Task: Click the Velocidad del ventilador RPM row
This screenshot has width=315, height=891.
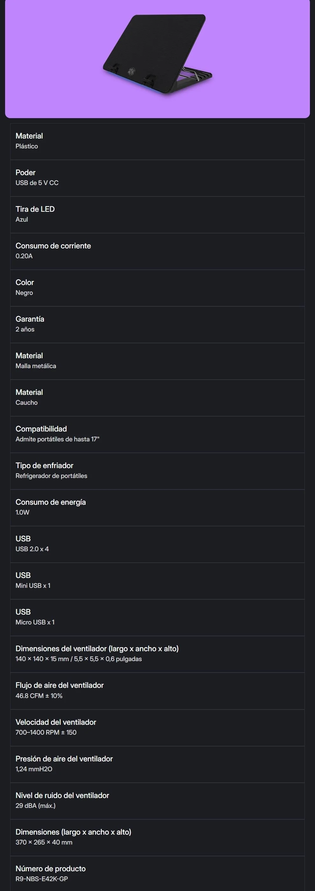Action: point(157,727)
